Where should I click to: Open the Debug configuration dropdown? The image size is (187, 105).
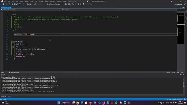[x=30, y=4]
